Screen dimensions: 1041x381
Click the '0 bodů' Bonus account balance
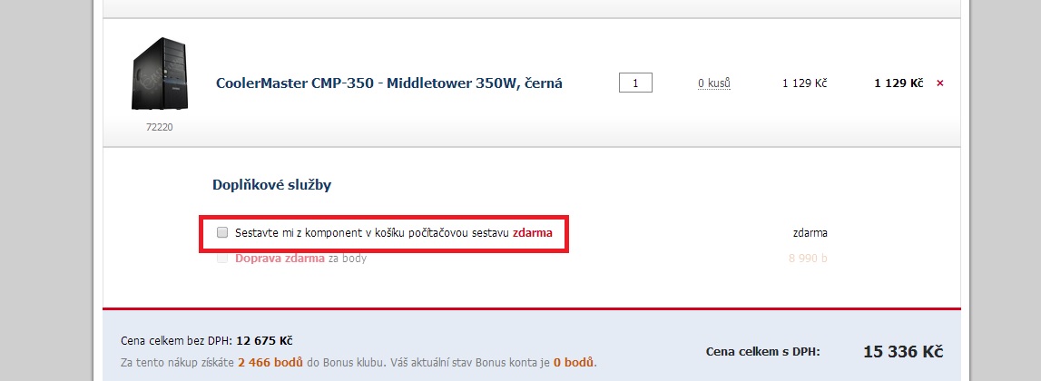click(573, 363)
